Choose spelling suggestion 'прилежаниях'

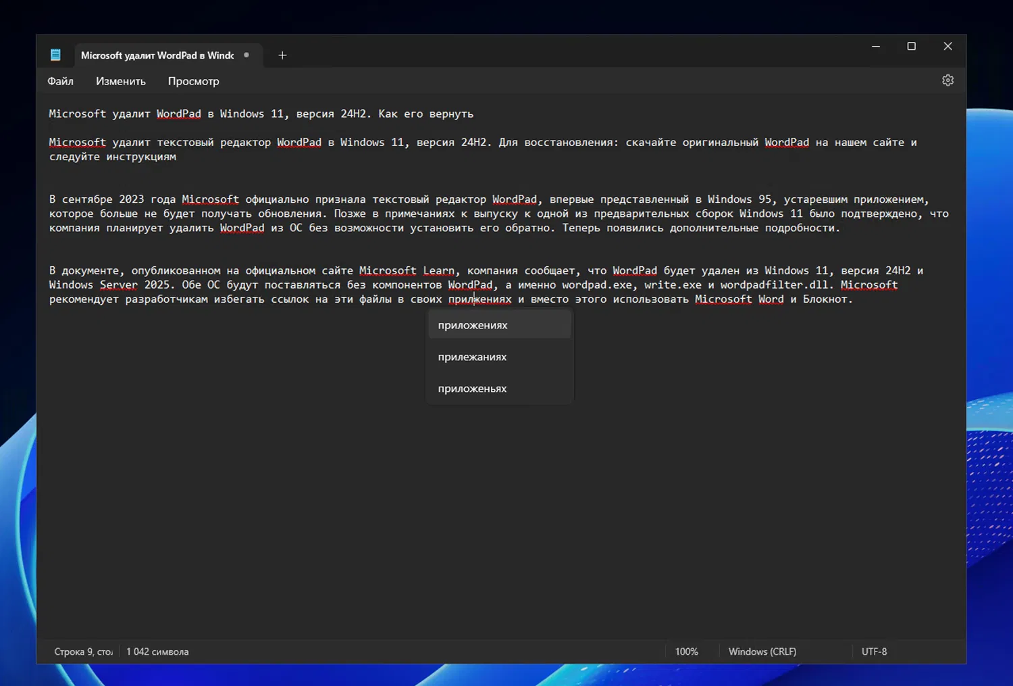(x=499, y=357)
